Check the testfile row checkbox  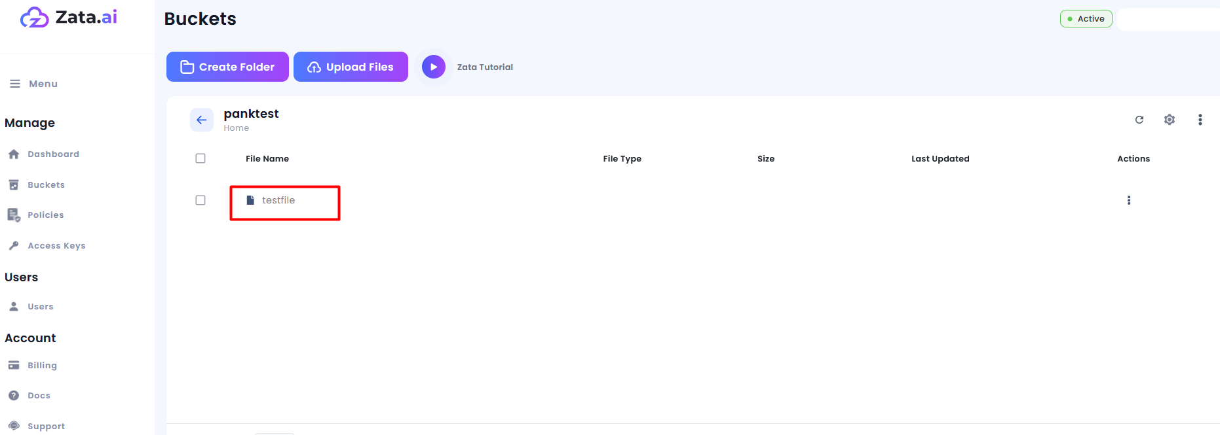click(200, 200)
